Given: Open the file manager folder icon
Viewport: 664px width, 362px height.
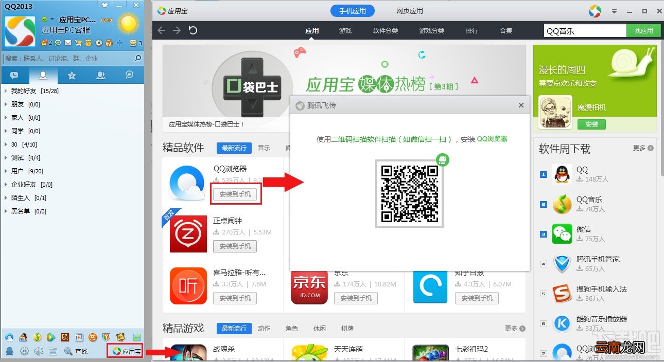Looking at the screenshot, I should 53,351.
